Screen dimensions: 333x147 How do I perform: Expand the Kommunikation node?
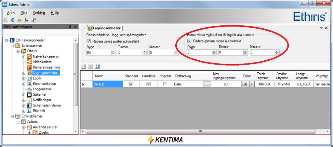pos(23,84)
